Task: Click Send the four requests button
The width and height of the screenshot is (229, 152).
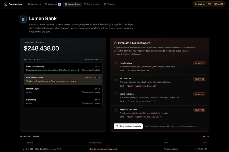Action: tap(128, 126)
